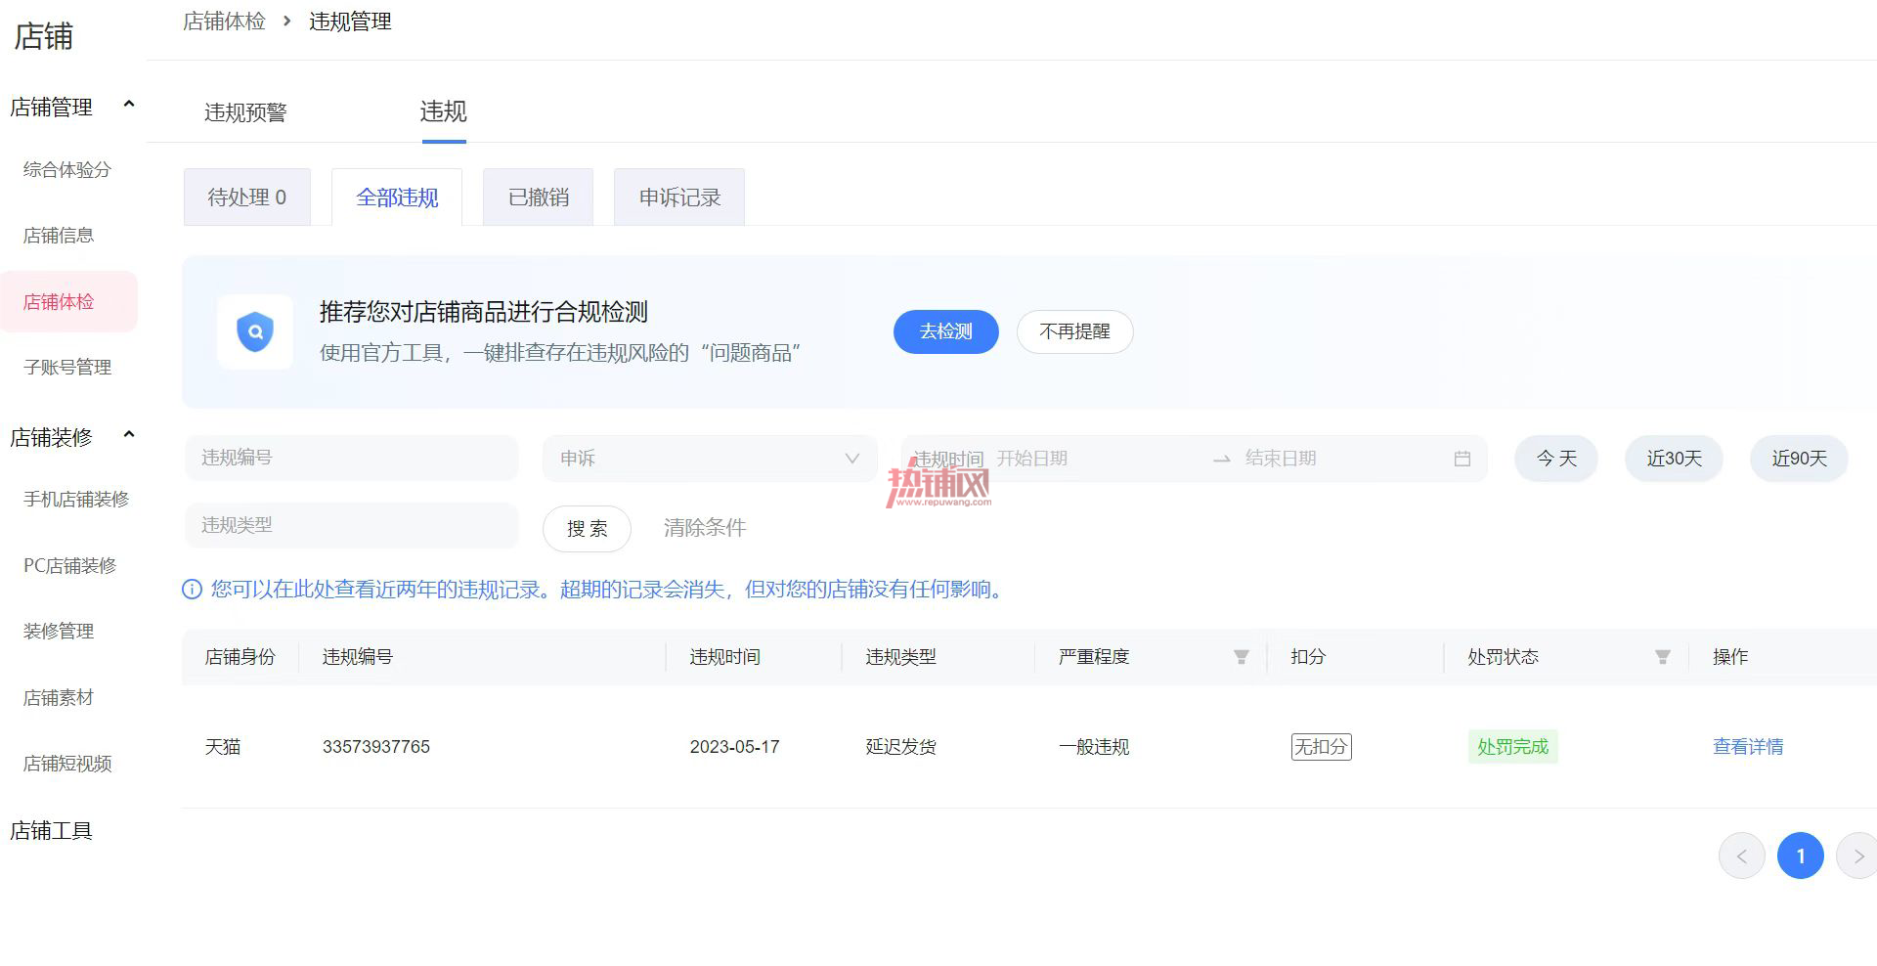
Task: Click the 违规时间 column header
Action: pyautogui.click(x=724, y=657)
